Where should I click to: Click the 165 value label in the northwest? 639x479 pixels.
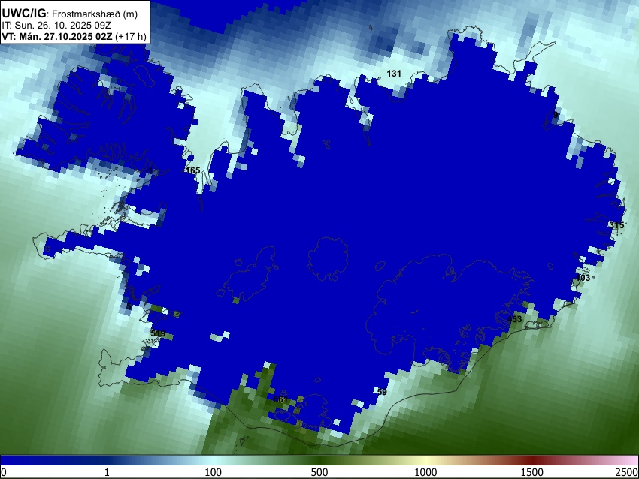tap(192, 170)
